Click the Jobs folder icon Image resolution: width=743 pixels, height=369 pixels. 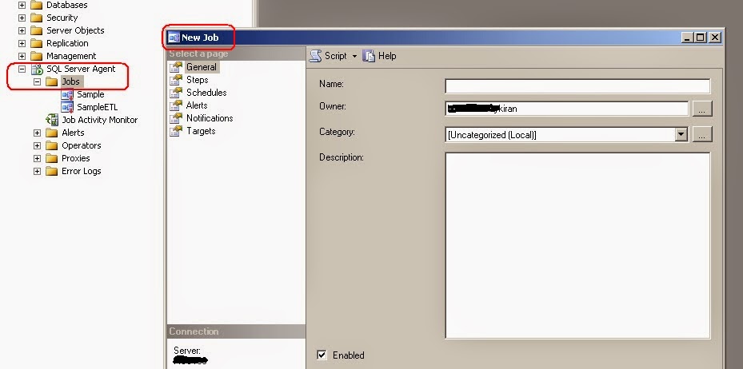(x=52, y=81)
